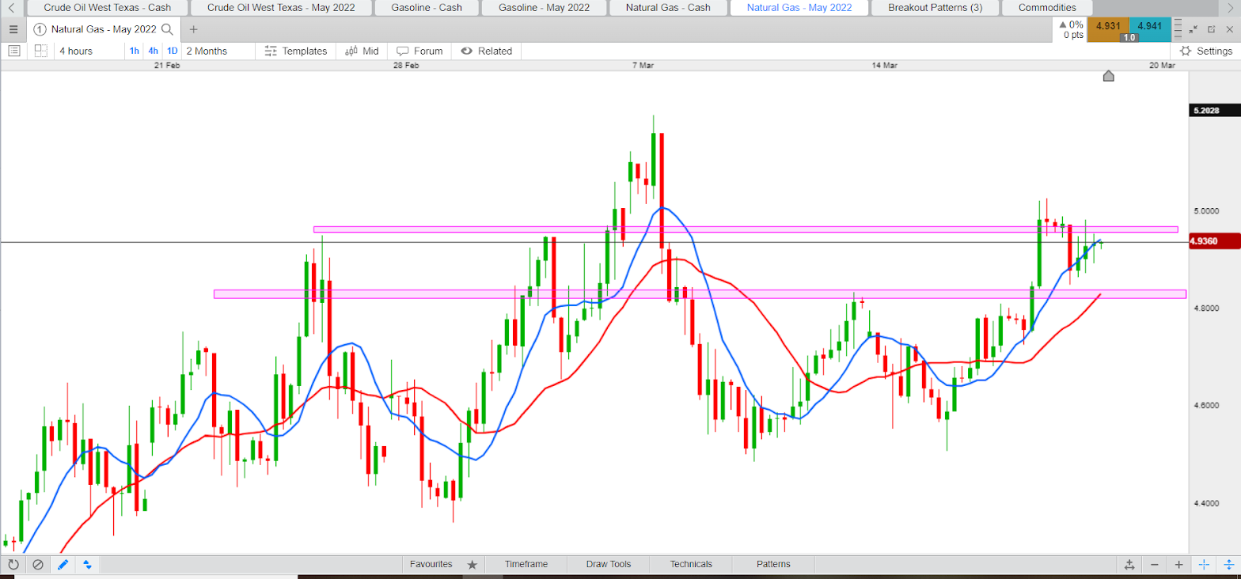The width and height of the screenshot is (1241, 579).
Task: Open the hamburger menu icon
Action: 13,29
